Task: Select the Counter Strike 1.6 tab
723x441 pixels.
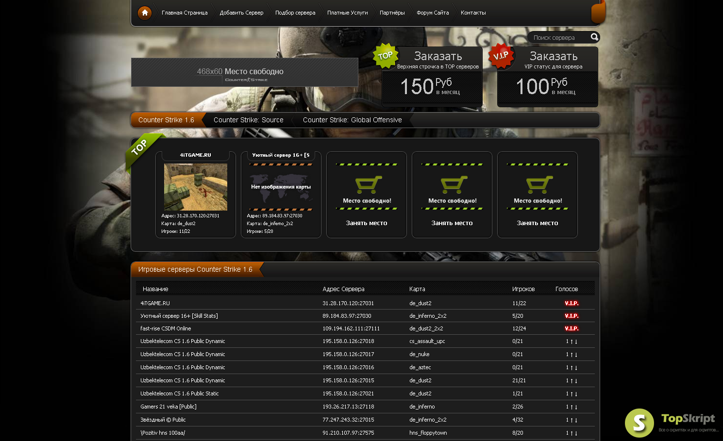Action: (x=166, y=120)
